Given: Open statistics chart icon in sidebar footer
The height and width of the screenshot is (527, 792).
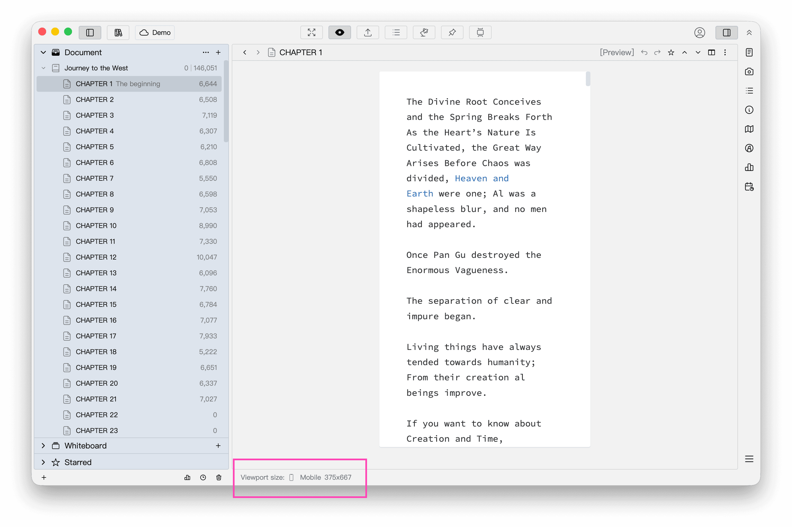Looking at the screenshot, I should (187, 477).
